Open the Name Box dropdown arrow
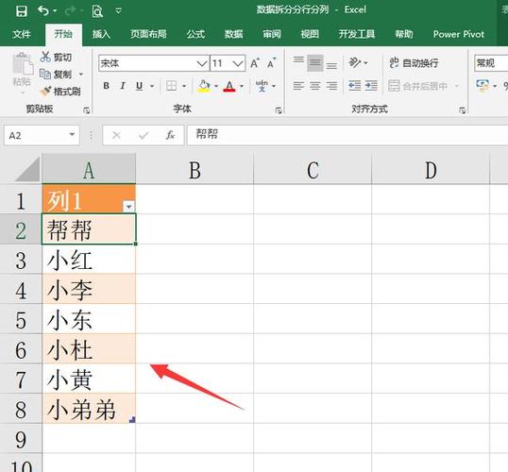The width and height of the screenshot is (508, 472). pos(73,134)
